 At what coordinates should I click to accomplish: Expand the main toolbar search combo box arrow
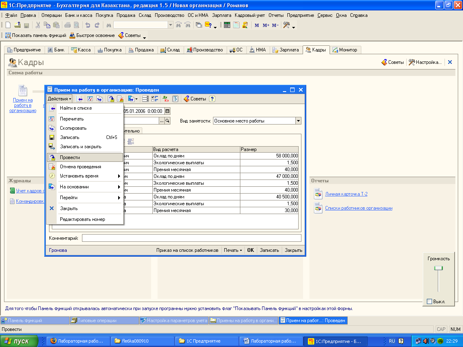click(170, 25)
